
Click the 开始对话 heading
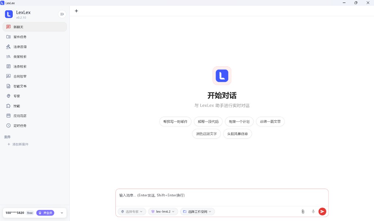coord(222,96)
